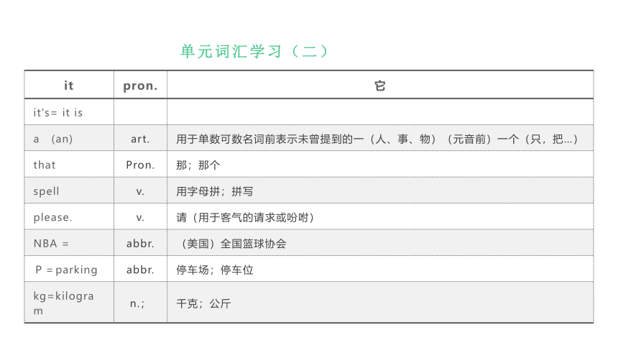The width and height of the screenshot is (618, 348).
Task: Click the word 'please.' cell
Action: [x=69, y=216]
